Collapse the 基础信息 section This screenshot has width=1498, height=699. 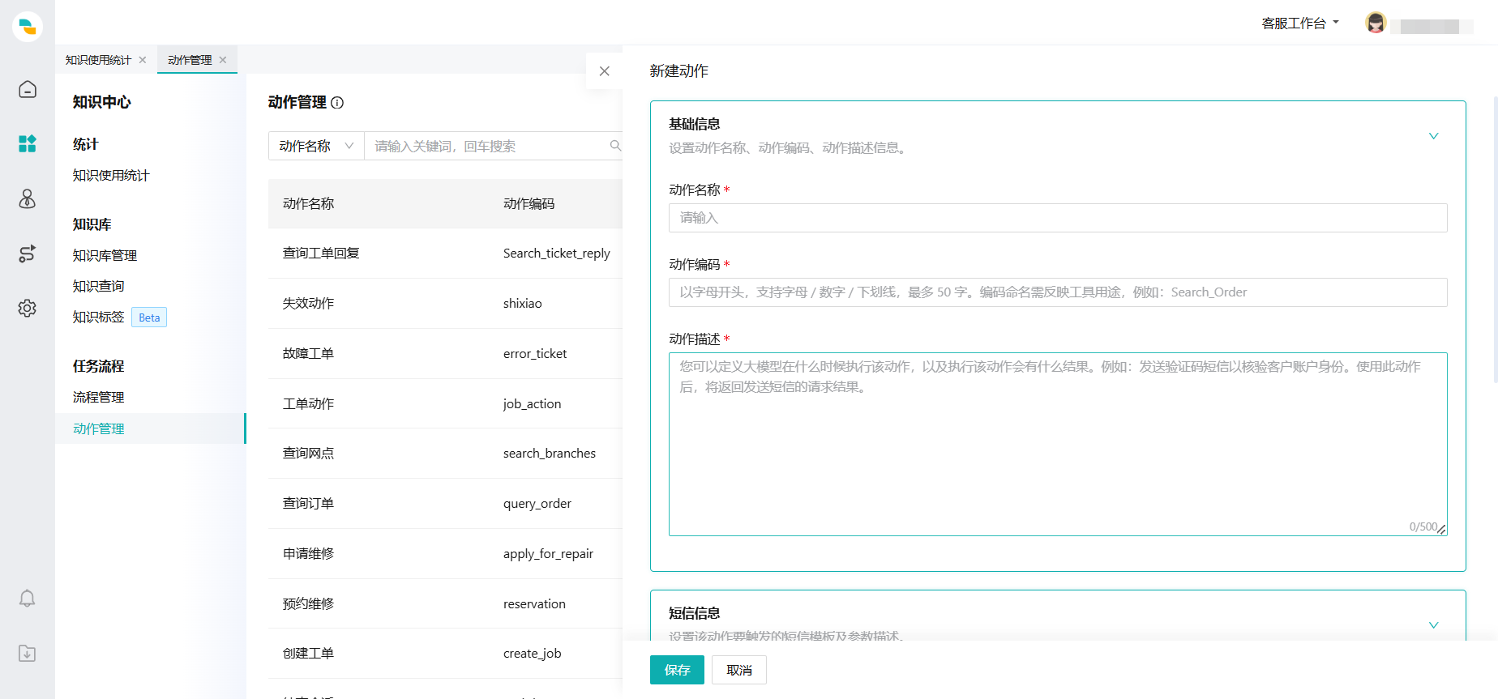1433,136
